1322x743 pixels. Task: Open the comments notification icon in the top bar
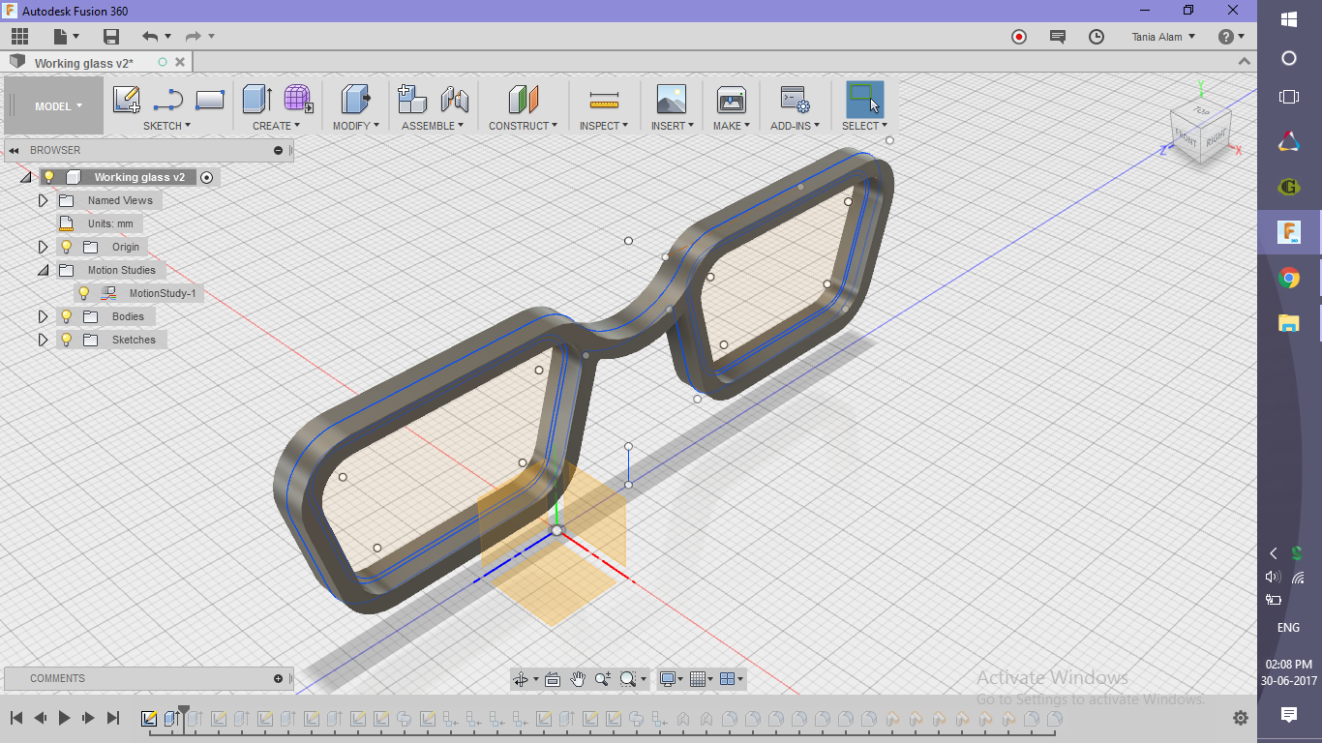1058,37
